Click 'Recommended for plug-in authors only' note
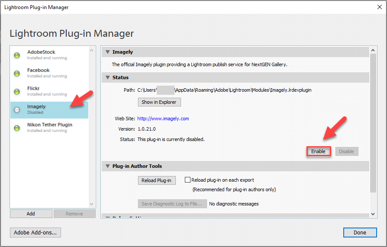387x247 pixels. [x=234, y=189]
